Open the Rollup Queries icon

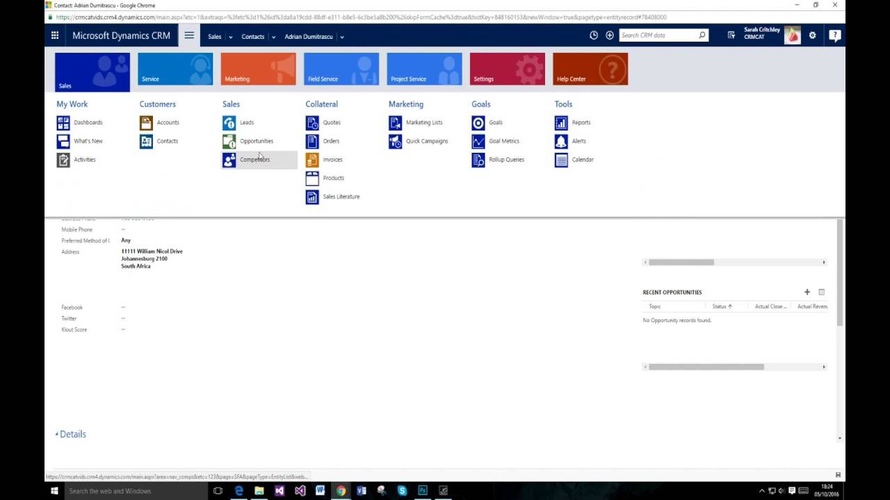pyautogui.click(x=478, y=160)
